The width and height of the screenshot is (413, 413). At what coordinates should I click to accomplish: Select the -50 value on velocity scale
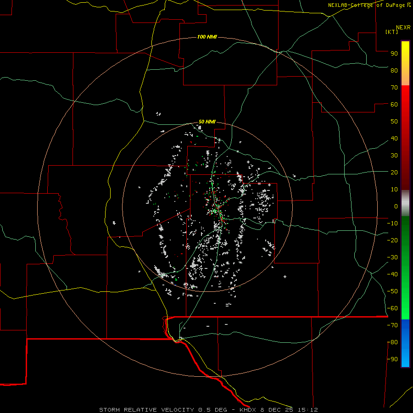(392, 291)
